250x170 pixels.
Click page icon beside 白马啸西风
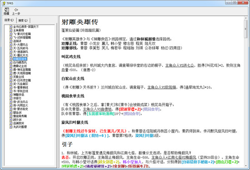(11, 63)
